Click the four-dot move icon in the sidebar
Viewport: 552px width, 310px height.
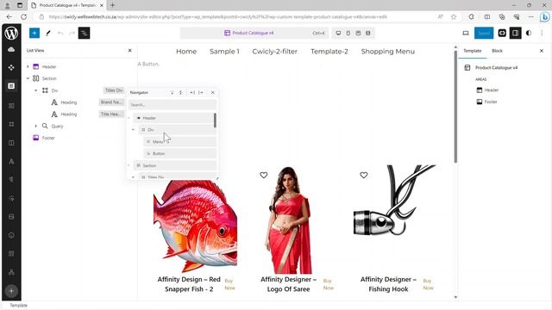11,67
